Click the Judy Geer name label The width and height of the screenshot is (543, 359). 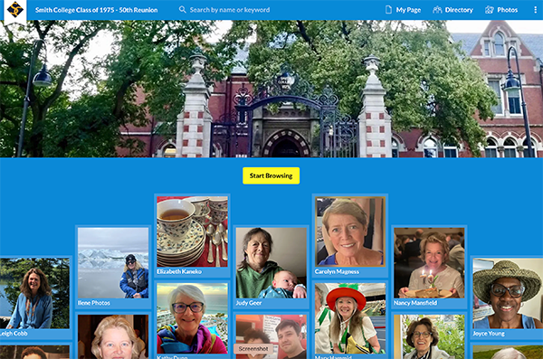[x=249, y=303]
